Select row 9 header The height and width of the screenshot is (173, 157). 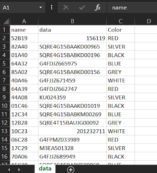5,97
